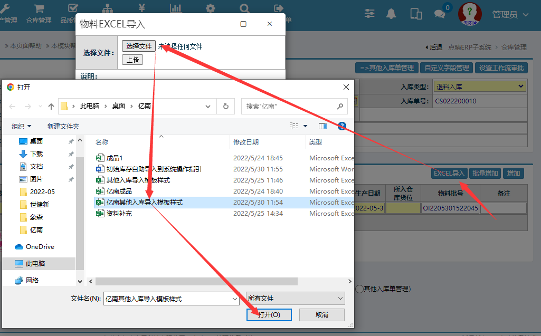Open OneDrive in the navigation pane

[x=40, y=246]
